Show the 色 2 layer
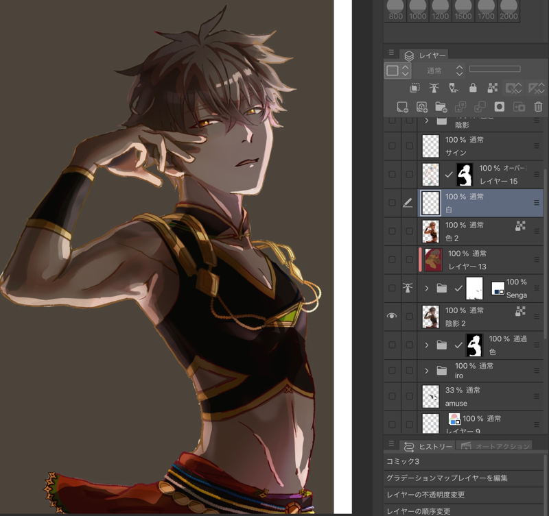 tap(392, 231)
